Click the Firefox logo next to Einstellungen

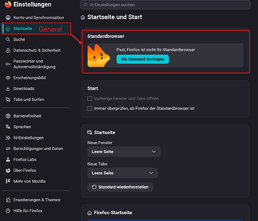coord(8,4)
